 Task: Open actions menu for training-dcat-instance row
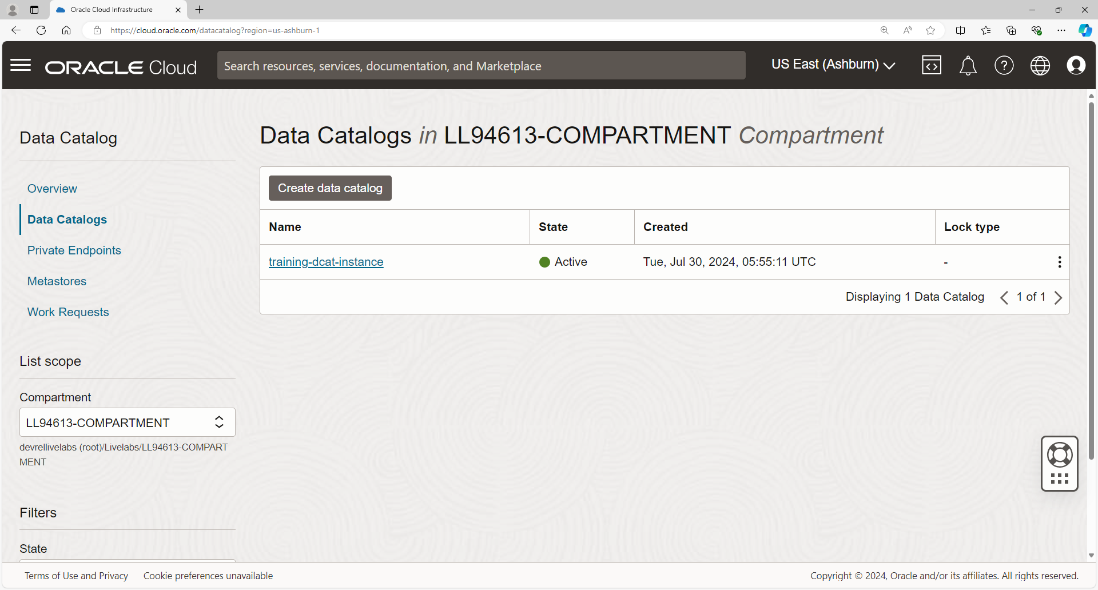pos(1060,262)
